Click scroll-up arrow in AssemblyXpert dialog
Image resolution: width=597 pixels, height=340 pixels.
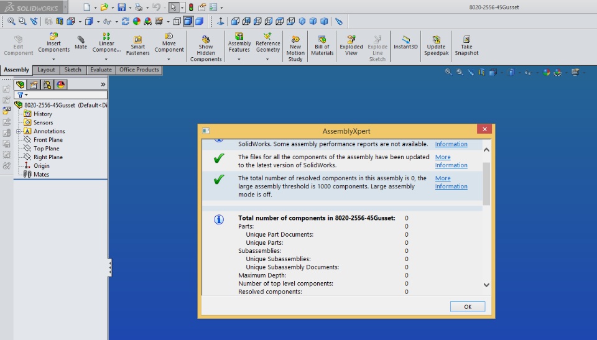click(486, 150)
